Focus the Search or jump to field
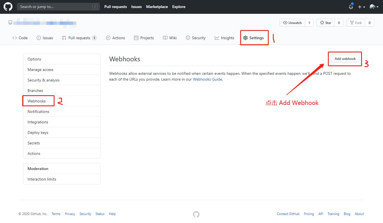383x223 pixels. [58, 7]
